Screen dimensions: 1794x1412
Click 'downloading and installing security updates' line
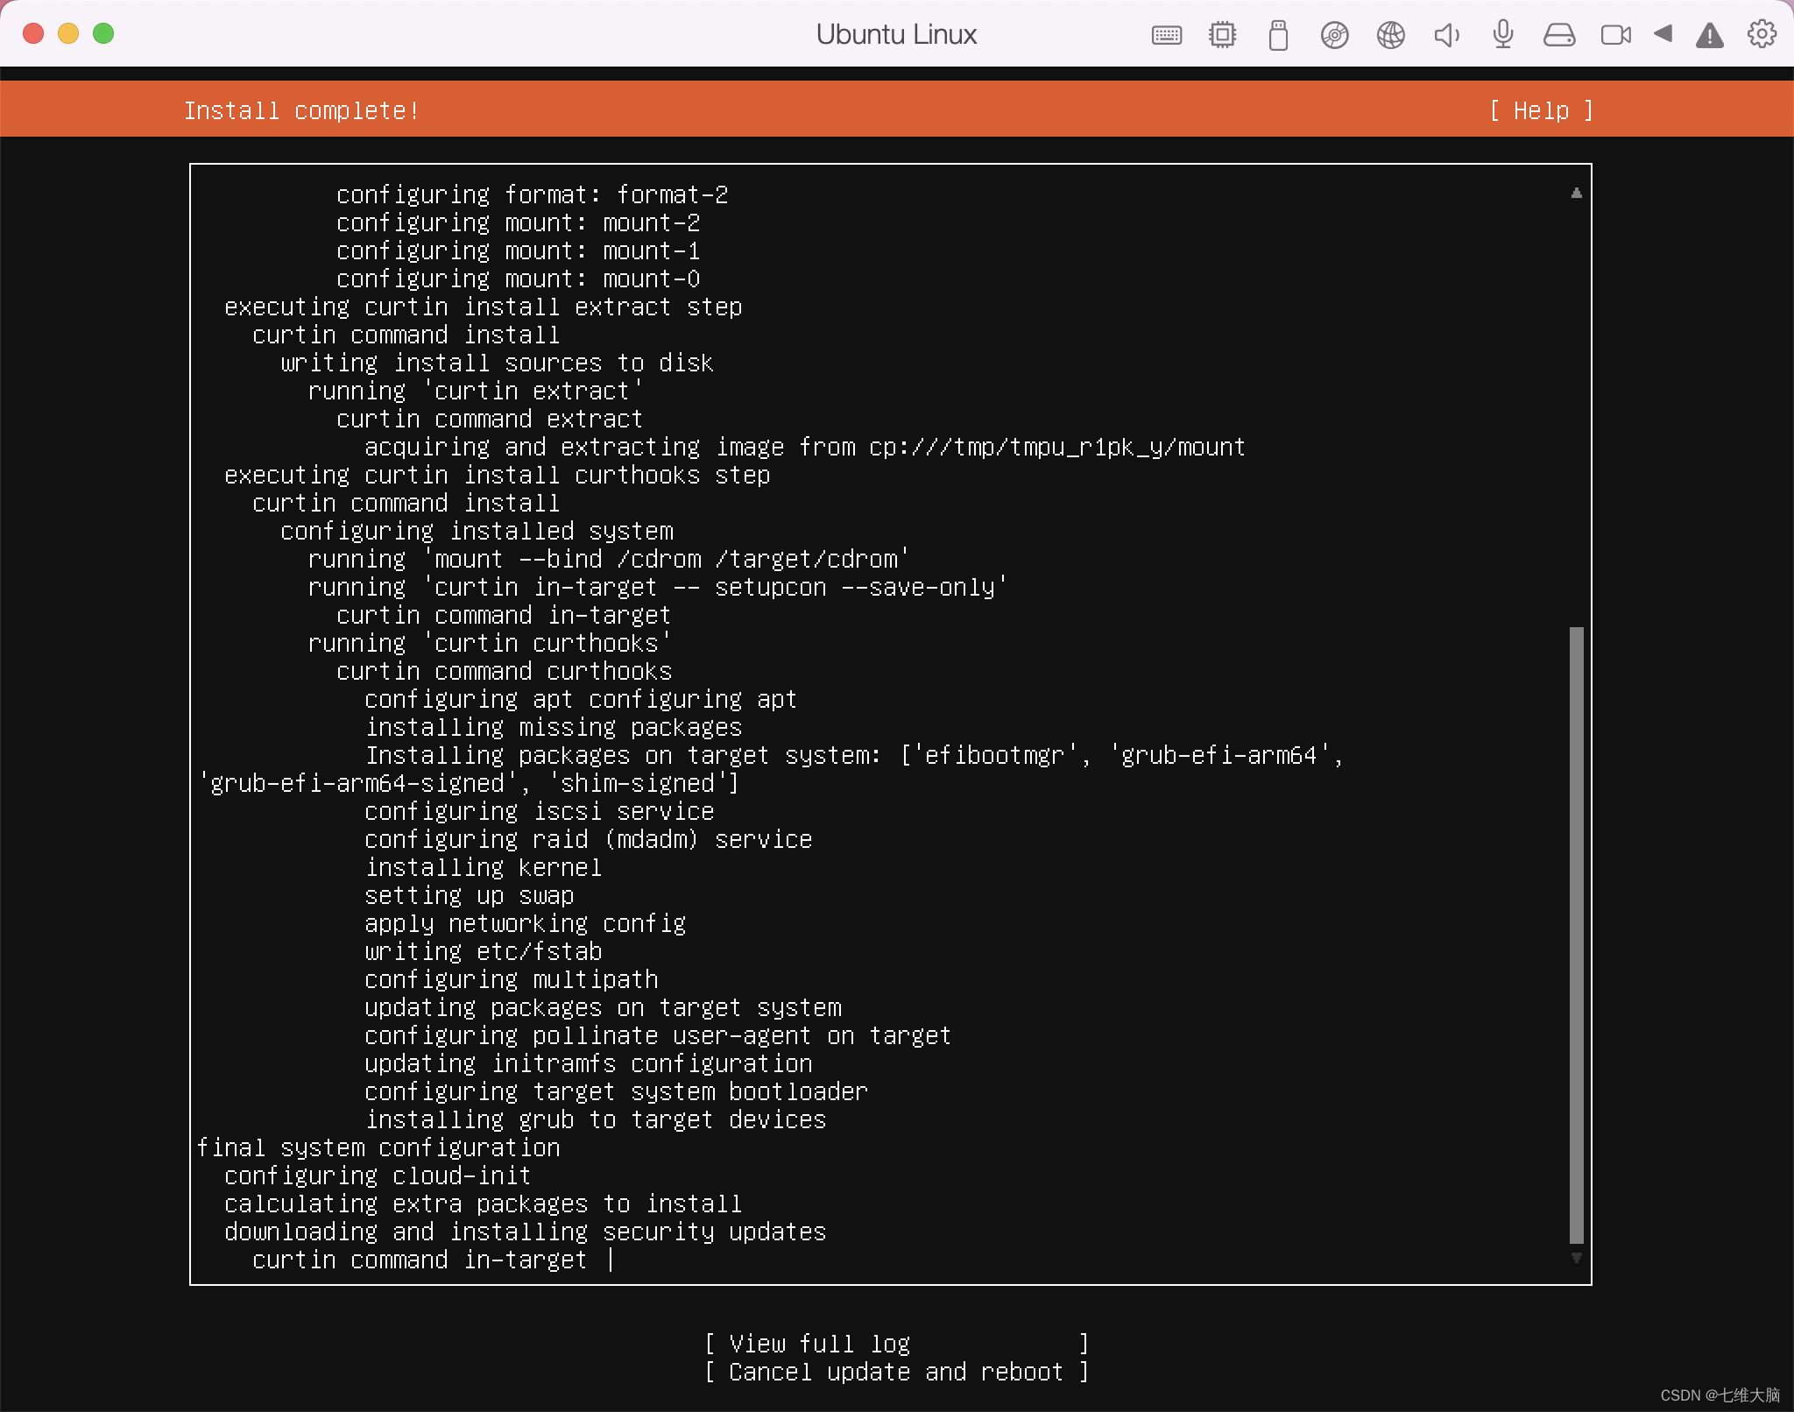(x=525, y=1231)
